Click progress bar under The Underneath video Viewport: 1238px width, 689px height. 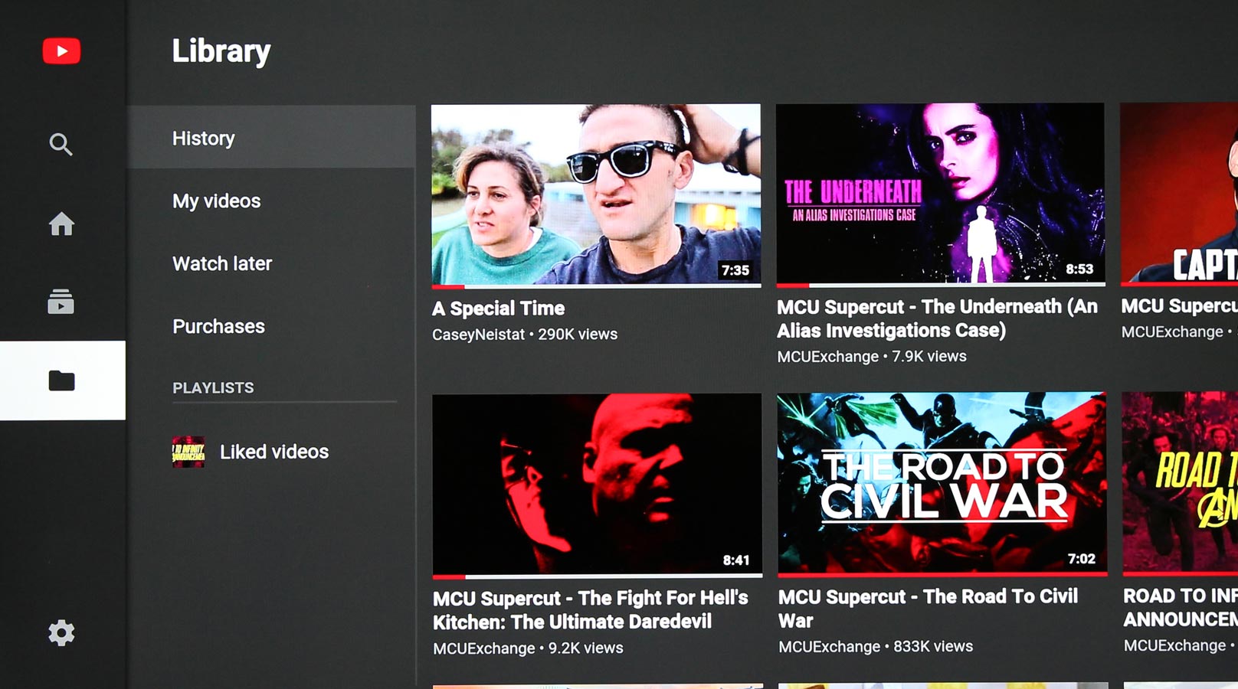coord(941,286)
